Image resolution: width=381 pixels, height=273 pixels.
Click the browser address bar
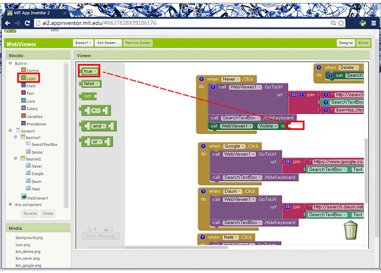(x=182, y=23)
